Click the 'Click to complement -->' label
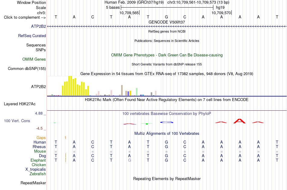This screenshot has height=190, width=287. click(25, 17)
